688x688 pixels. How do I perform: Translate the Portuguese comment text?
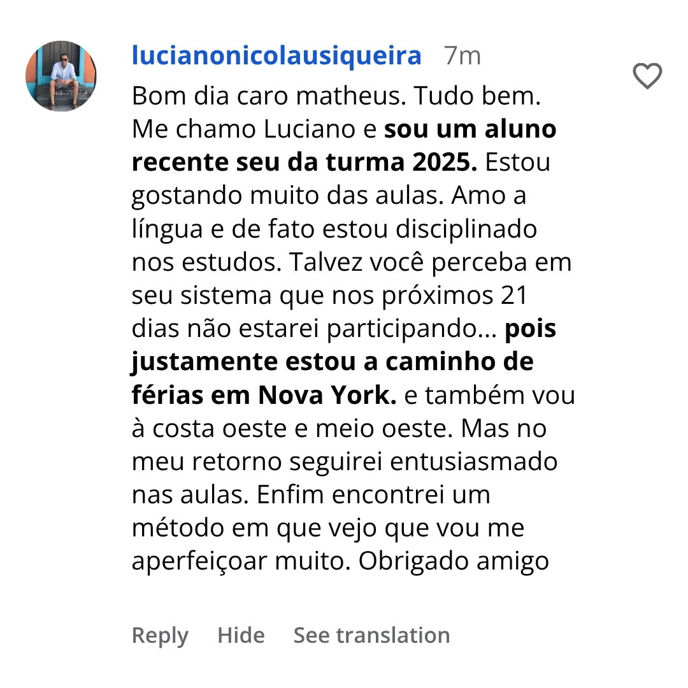click(x=371, y=635)
